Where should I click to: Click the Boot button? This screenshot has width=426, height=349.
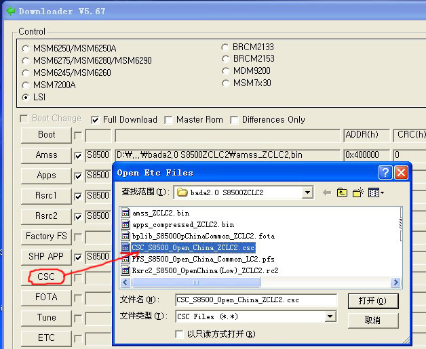tap(46, 135)
